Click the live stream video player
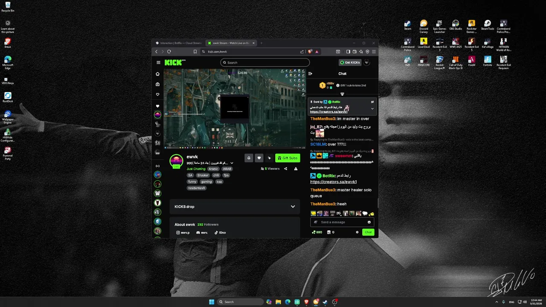Viewport: 546px width, 307px height. click(235, 108)
